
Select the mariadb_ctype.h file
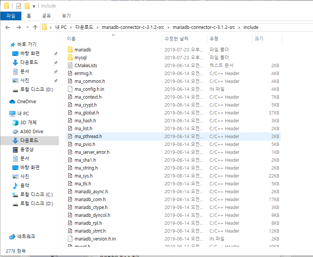pyautogui.click(x=91, y=207)
